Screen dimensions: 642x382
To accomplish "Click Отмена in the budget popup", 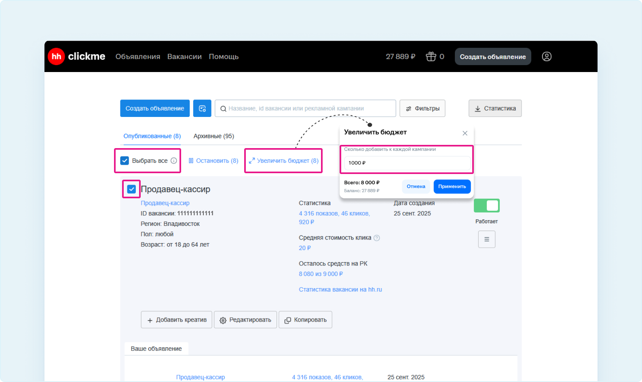I will (x=416, y=187).
